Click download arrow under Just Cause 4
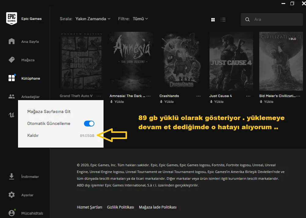This screenshot has width=306, height=218. click(x=211, y=102)
